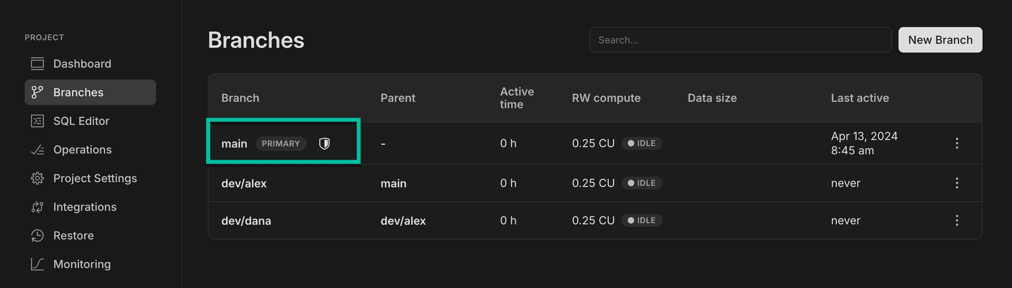
Task: Click the Integrations icon
Action: pos(37,207)
